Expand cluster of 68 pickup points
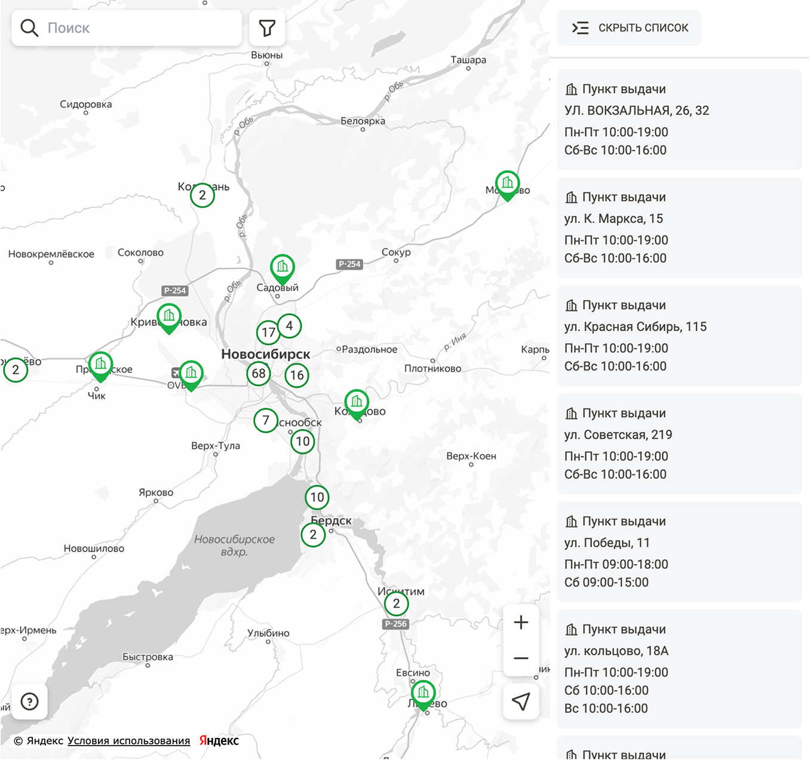810x760 pixels. [259, 374]
